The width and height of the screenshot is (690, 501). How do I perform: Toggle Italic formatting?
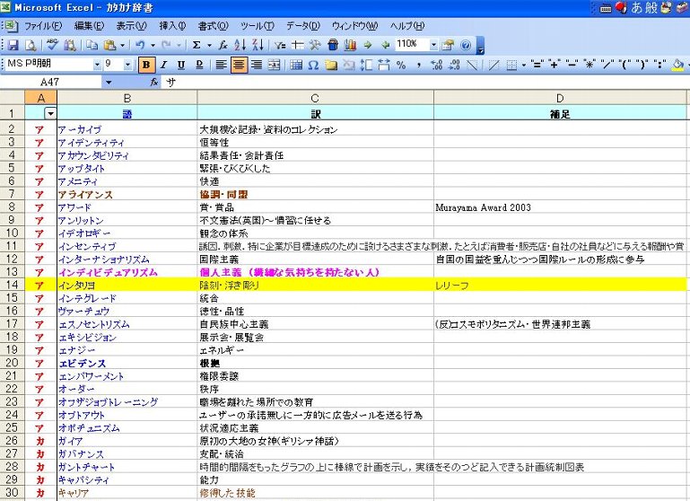tap(163, 65)
